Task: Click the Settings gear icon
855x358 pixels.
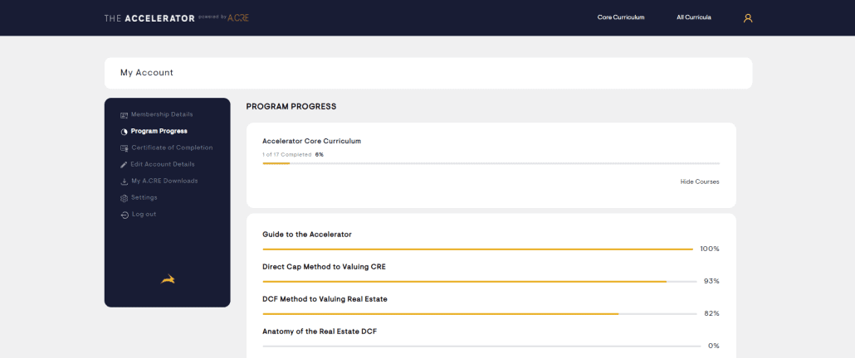Action: (124, 198)
